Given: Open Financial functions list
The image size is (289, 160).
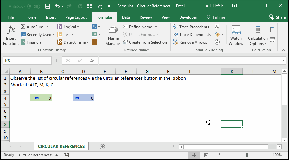Looking at the screenshot, I should [x=33, y=42].
